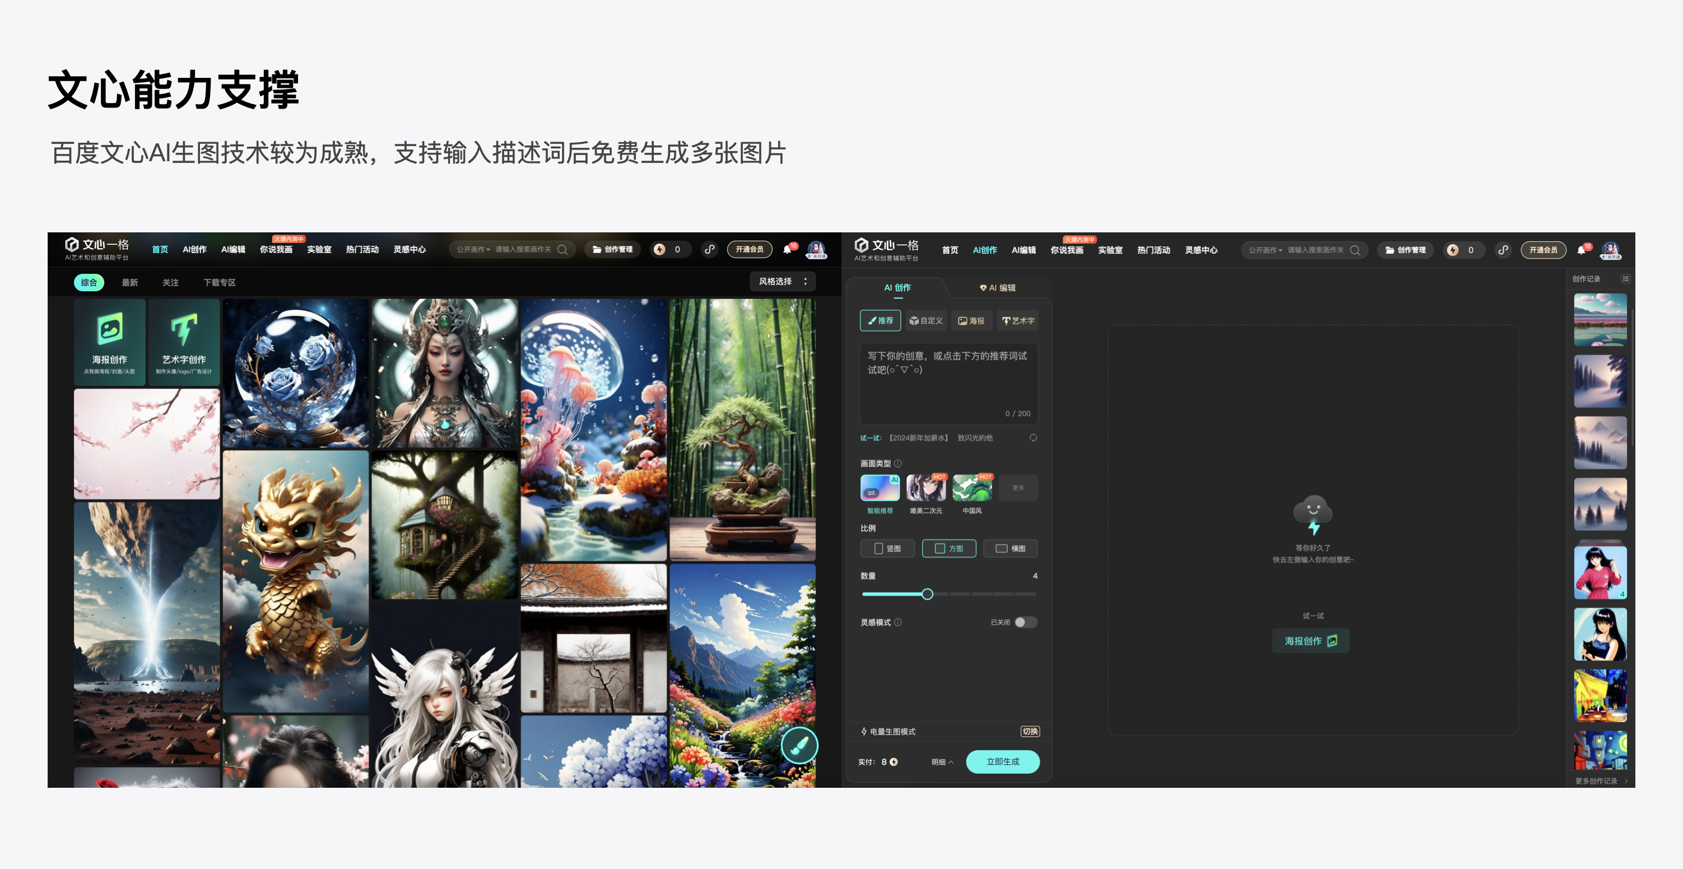
Task: Open the pink lake landscape history thumbnail
Action: pos(1600,319)
